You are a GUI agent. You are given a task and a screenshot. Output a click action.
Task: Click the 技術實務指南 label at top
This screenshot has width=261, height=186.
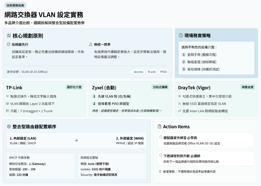15,6
